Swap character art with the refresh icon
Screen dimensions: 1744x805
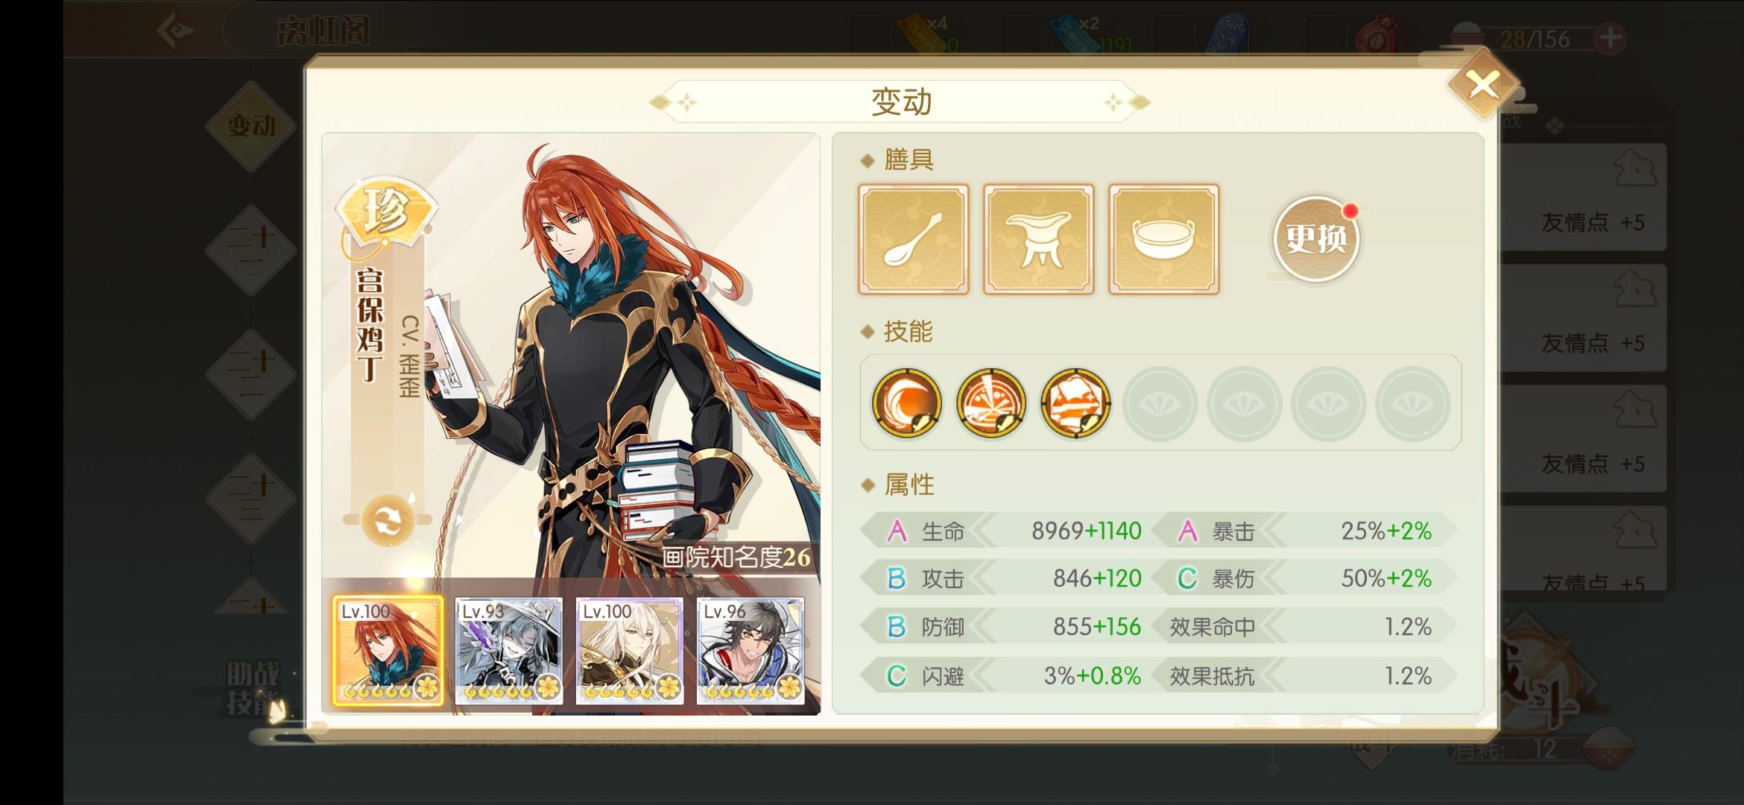tap(388, 520)
